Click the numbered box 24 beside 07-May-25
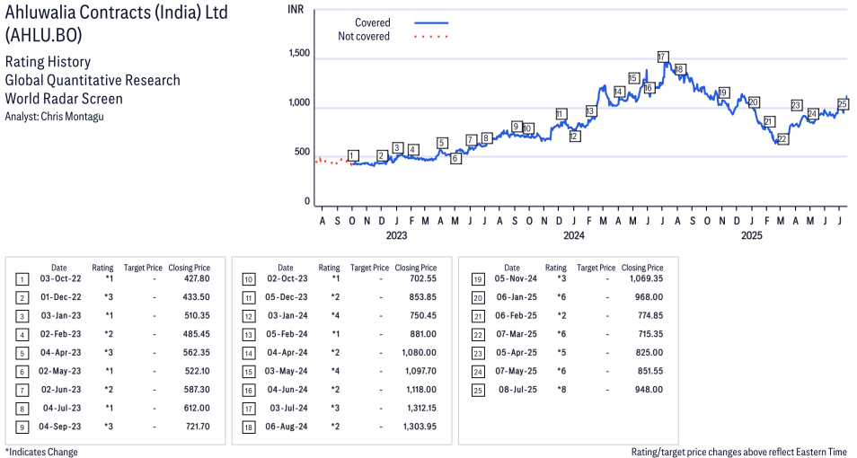Viewport: 857px width, 458px height. (x=478, y=372)
